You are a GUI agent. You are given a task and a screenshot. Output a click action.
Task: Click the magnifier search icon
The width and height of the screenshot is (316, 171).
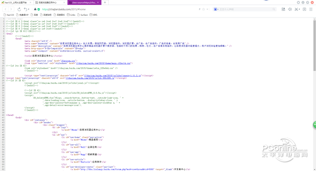[x=274, y=9]
